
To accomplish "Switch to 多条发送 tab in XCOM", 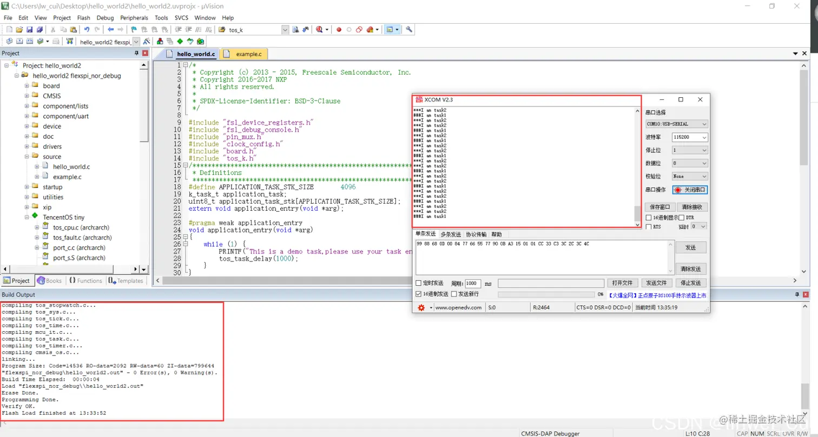I will pyautogui.click(x=450, y=234).
